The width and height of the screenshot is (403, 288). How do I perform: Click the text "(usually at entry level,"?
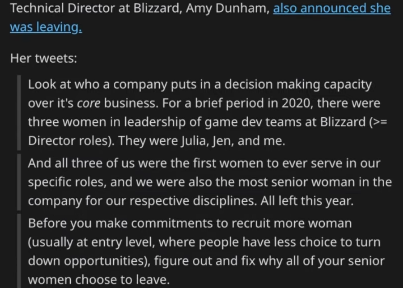pos(91,242)
